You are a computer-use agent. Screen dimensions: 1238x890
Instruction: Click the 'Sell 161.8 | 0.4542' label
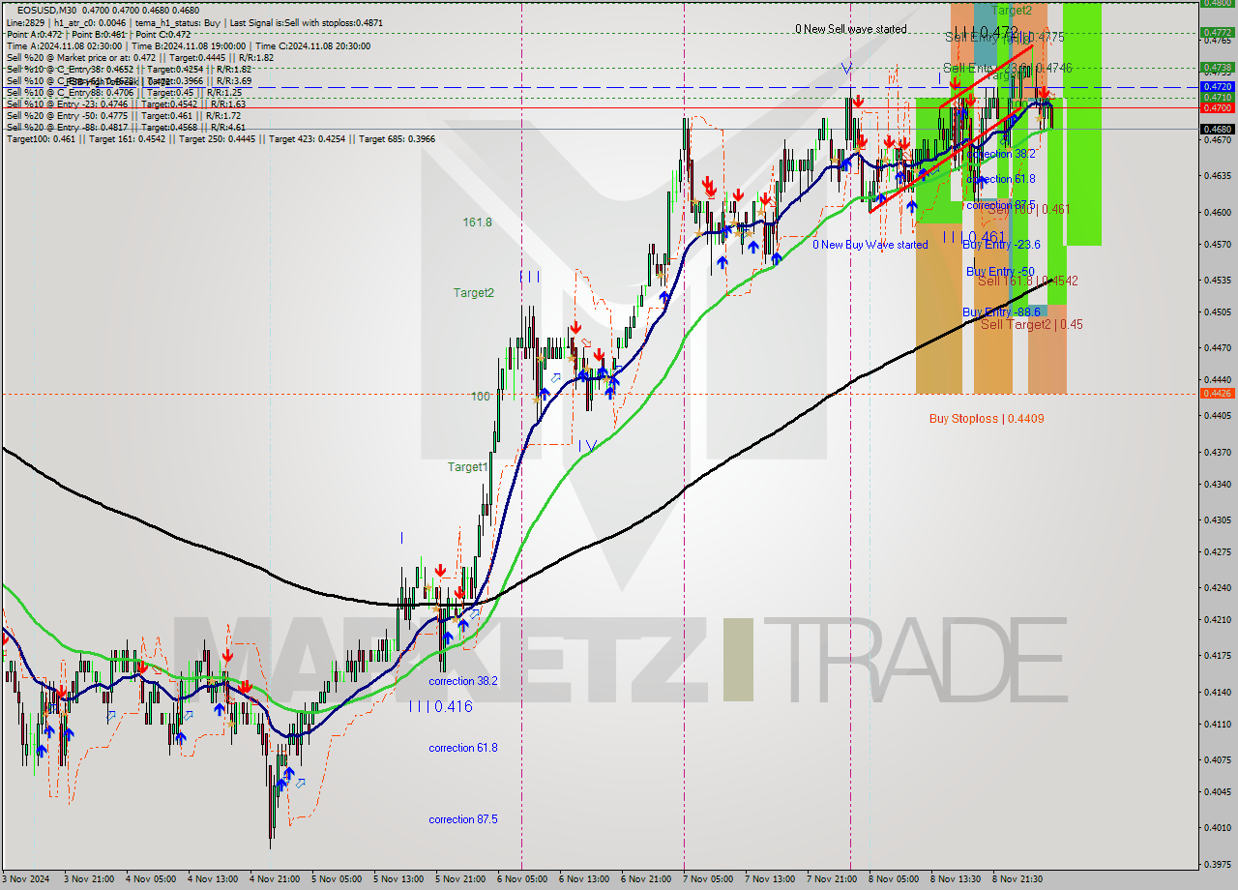click(1027, 281)
